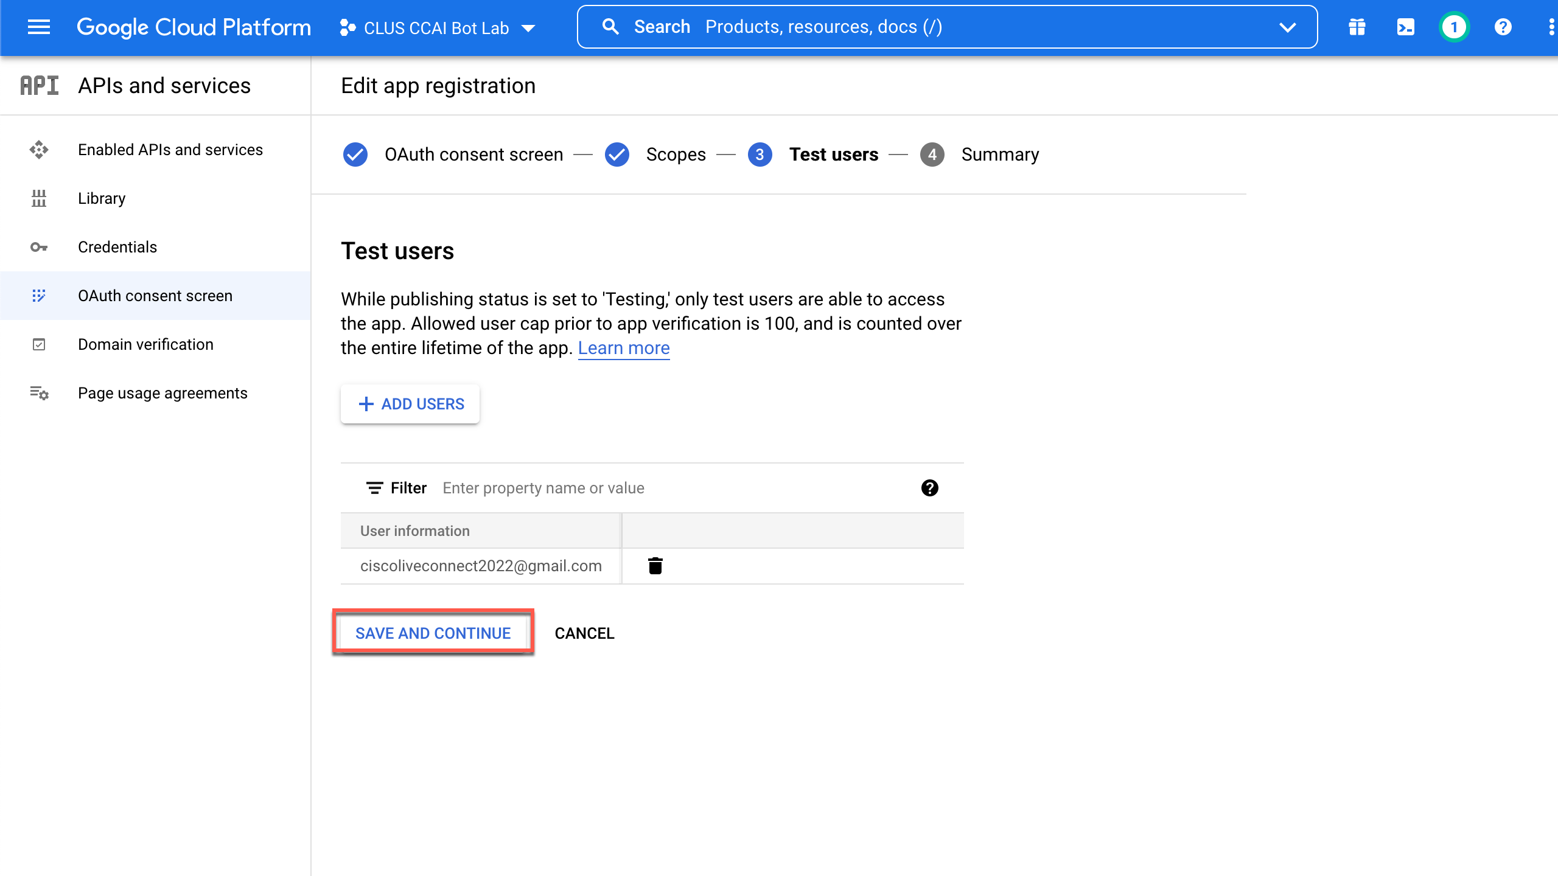Click the Page usage agreements settings icon
1558x876 pixels.
[x=39, y=393]
